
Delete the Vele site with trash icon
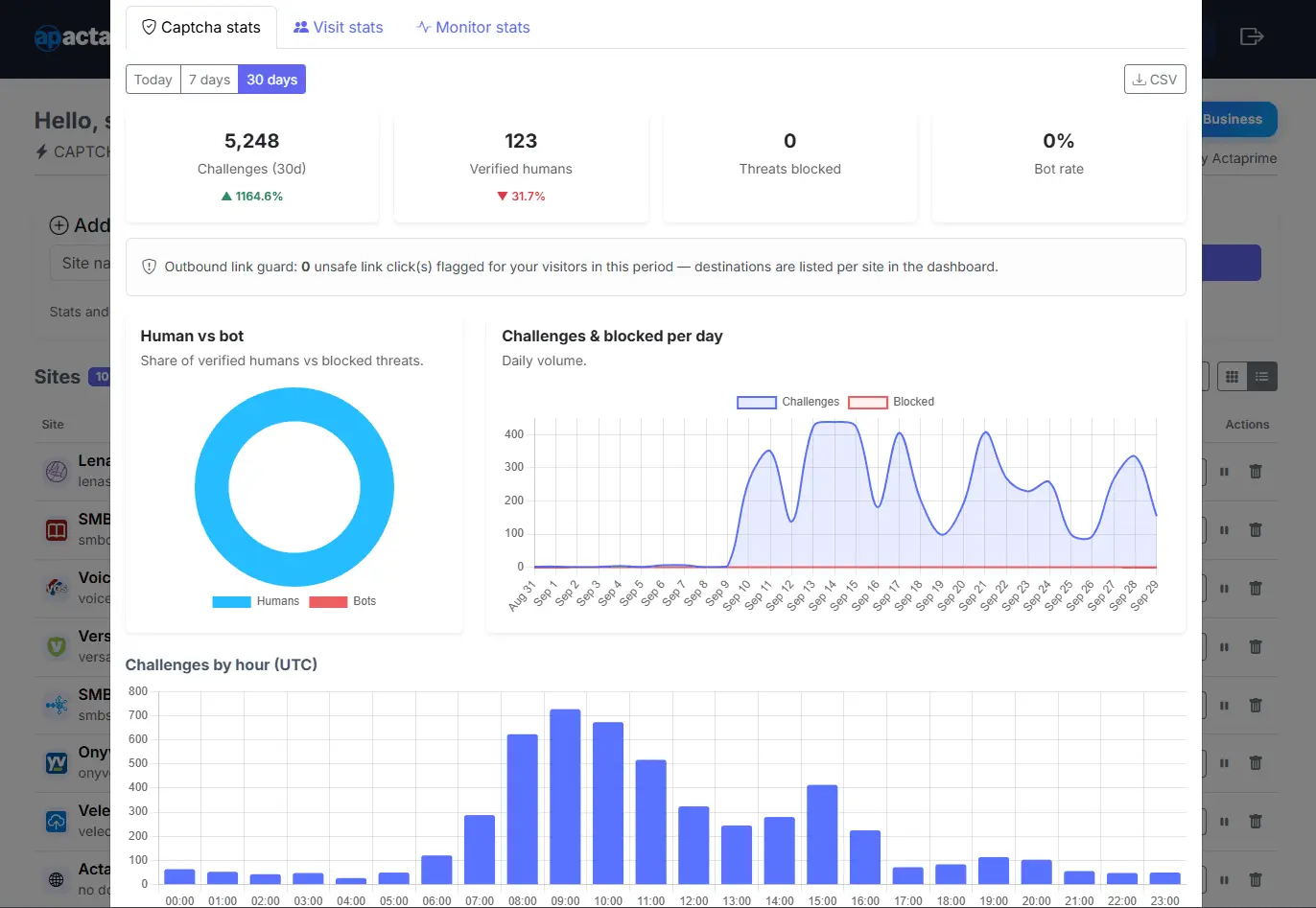coord(1255,822)
